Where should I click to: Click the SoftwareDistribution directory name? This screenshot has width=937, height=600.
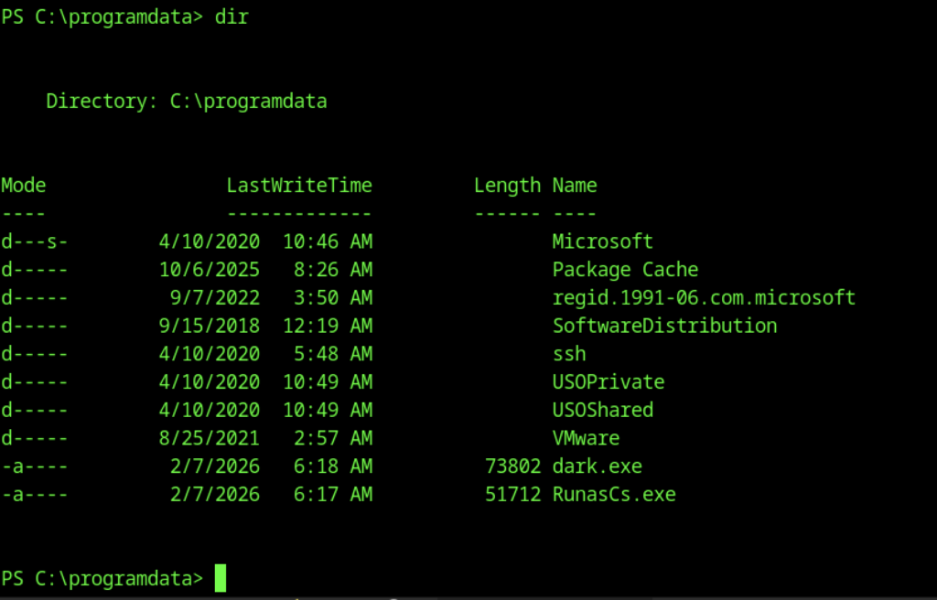(664, 326)
